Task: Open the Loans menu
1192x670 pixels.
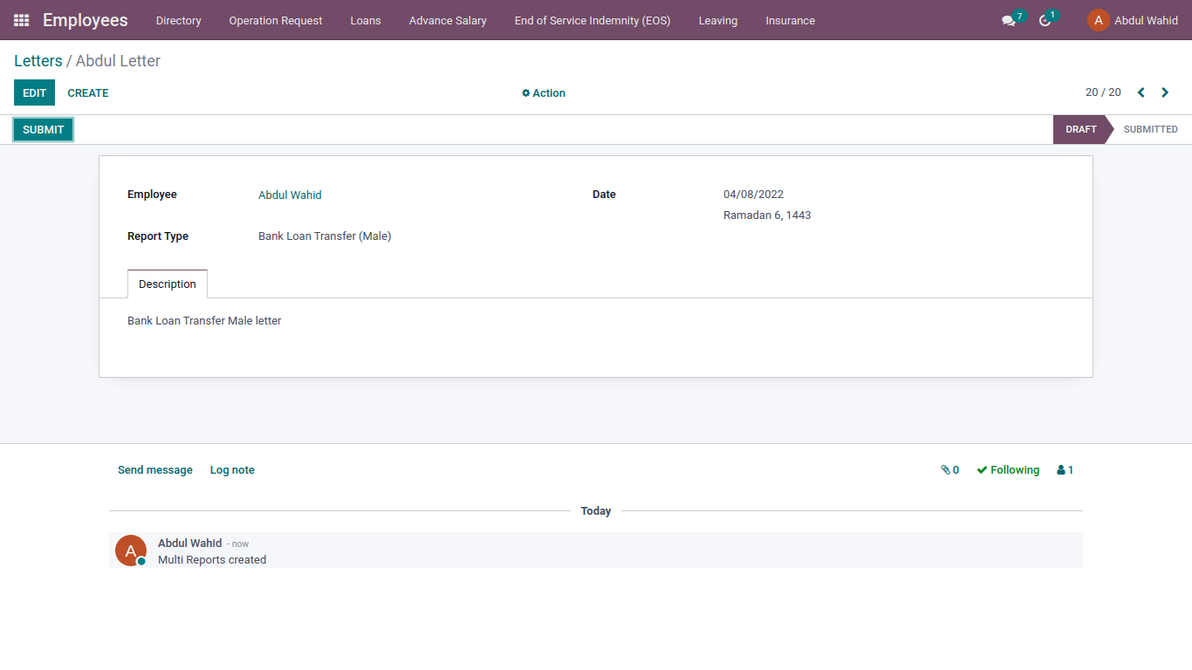Action: point(366,20)
